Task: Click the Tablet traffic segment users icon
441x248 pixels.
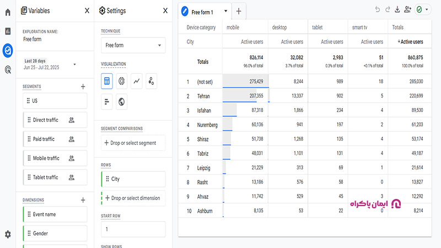Action: coord(72,177)
